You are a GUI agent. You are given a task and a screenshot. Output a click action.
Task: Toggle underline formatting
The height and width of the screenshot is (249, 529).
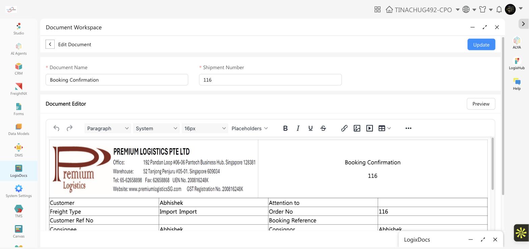[x=310, y=128]
